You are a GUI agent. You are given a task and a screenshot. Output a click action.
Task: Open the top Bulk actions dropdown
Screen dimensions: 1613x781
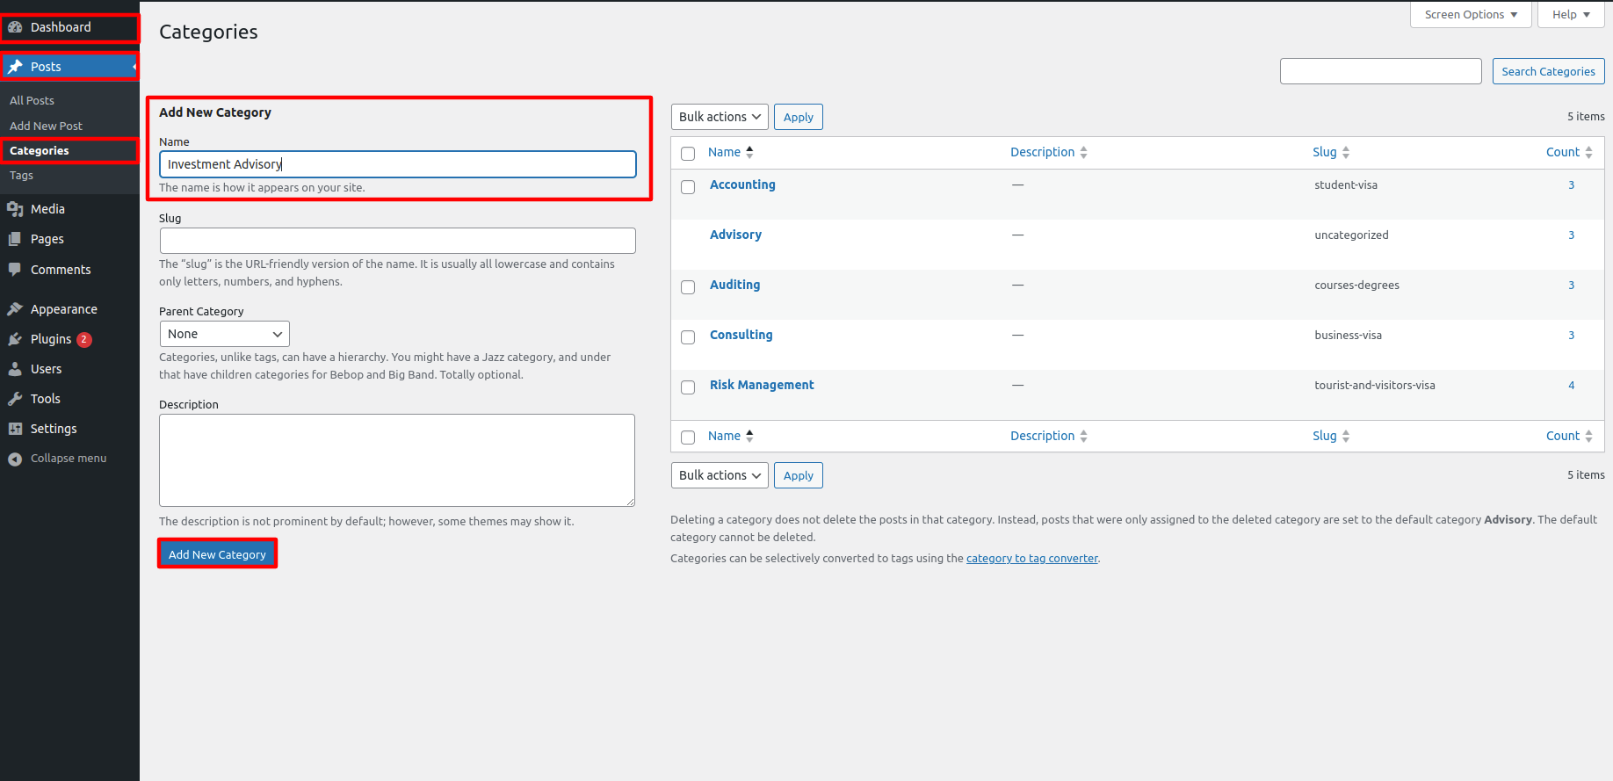[x=720, y=117]
